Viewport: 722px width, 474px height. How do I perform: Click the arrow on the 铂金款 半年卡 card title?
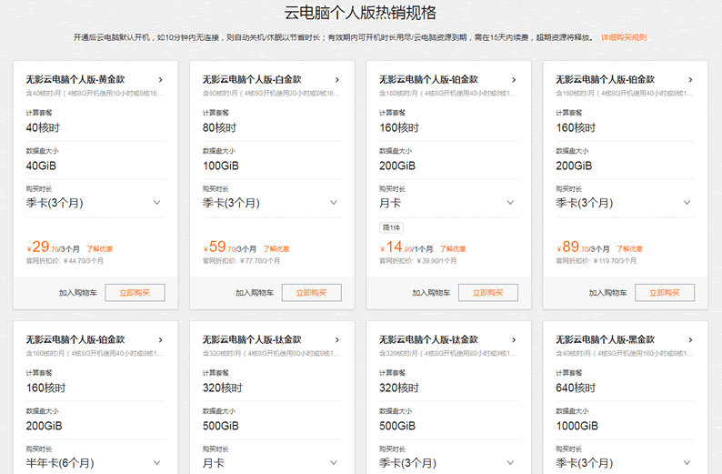(160, 339)
